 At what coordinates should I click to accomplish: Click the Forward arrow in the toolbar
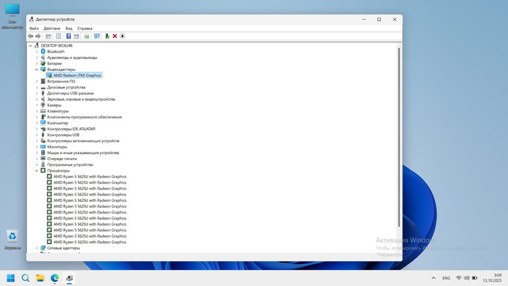coord(38,36)
